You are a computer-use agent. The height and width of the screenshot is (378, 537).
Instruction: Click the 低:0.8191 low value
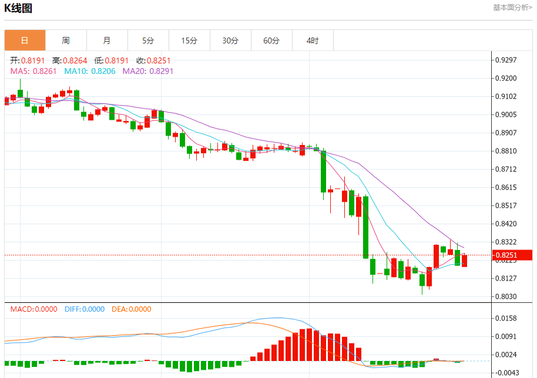coord(111,60)
